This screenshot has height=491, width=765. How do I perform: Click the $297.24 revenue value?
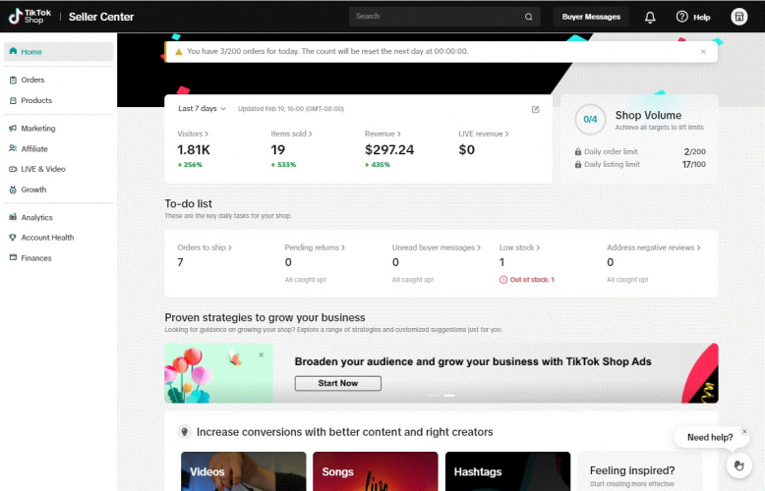(389, 149)
